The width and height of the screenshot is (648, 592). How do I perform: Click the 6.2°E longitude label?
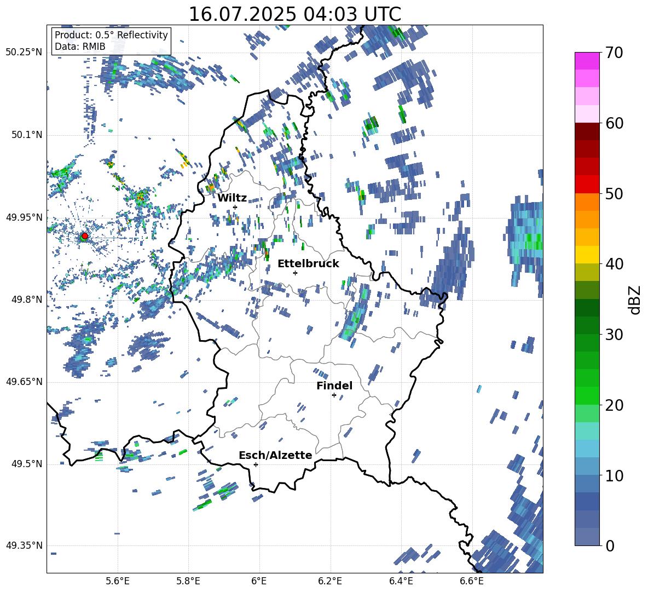pos(330,581)
